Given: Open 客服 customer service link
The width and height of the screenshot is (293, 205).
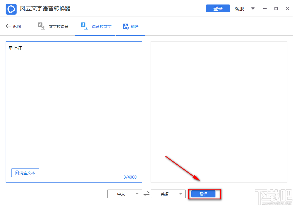Looking at the screenshot, I should pos(239,9).
